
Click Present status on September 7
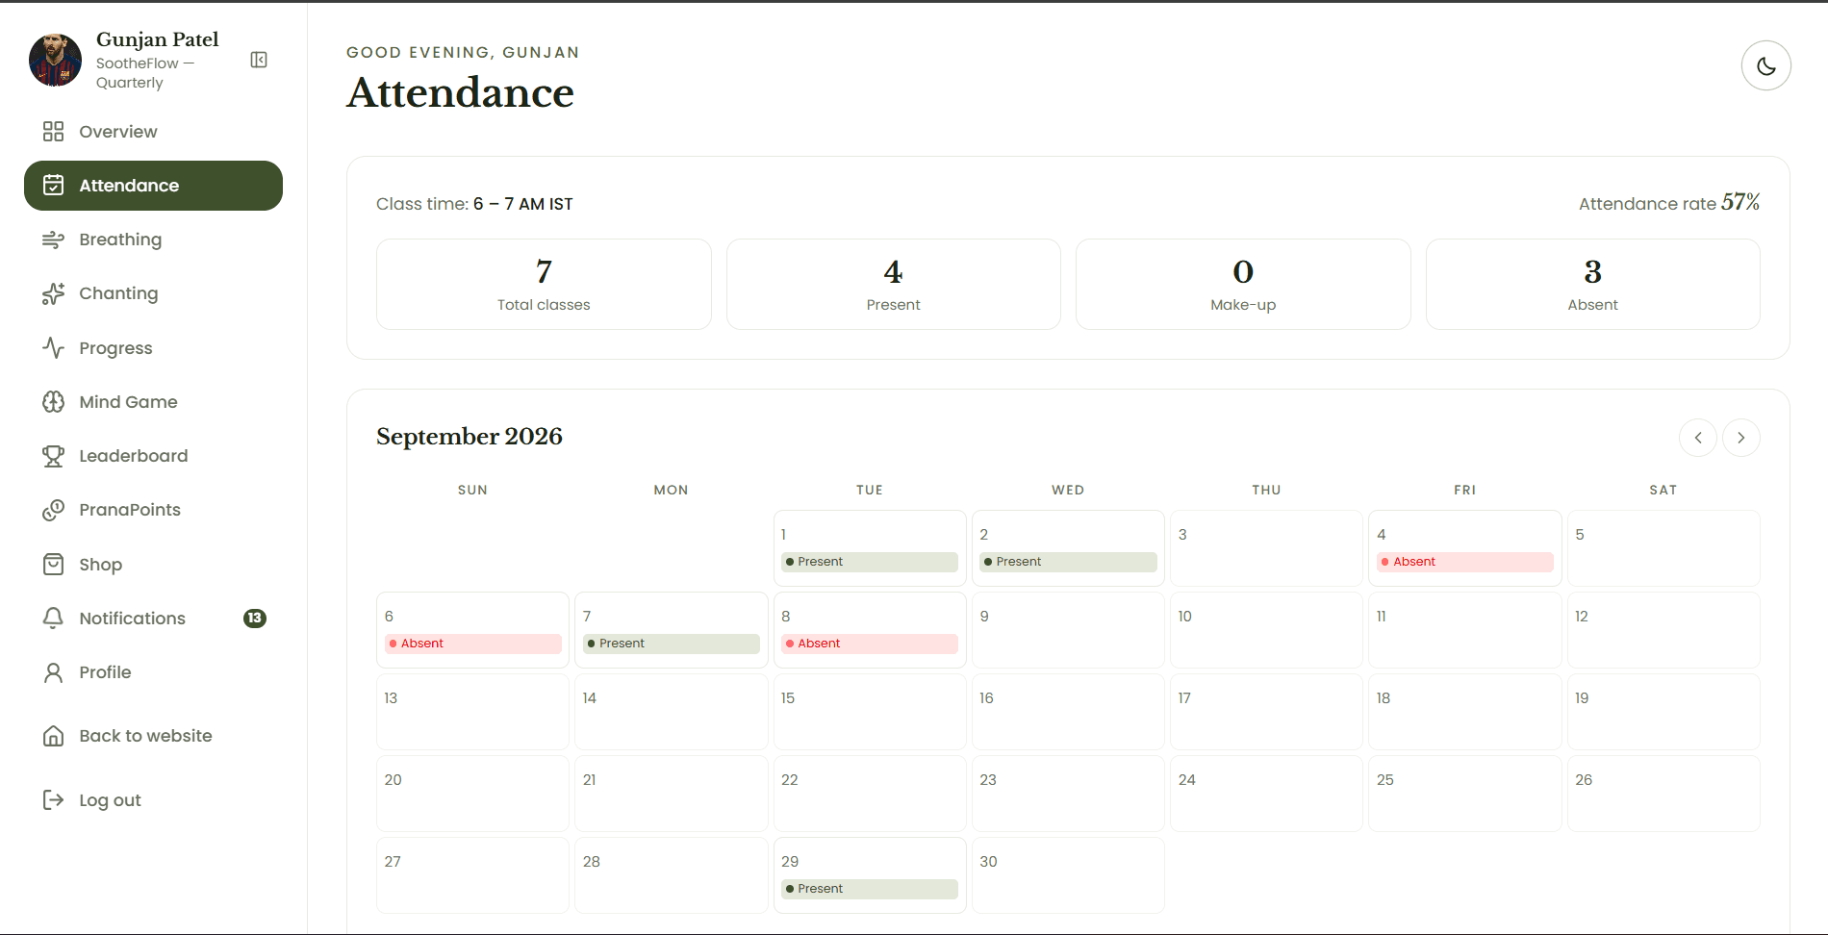[672, 644]
